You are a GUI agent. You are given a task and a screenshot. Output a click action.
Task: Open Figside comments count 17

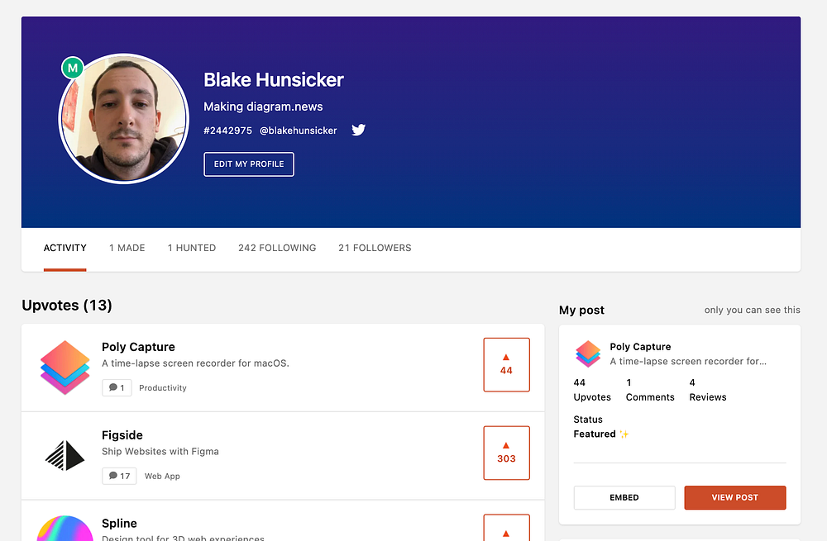[x=119, y=476]
